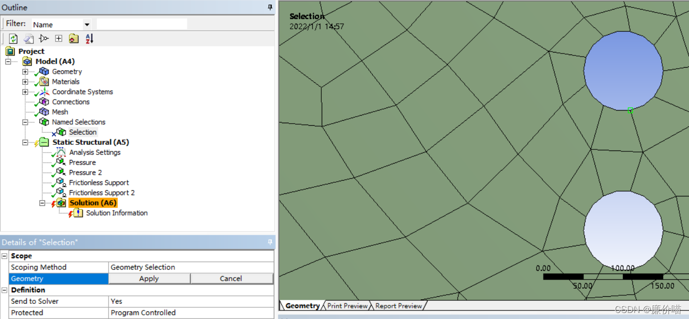The width and height of the screenshot is (689, 319).
Task: Select the Connections tree item
Action: (x=71, y=102)
